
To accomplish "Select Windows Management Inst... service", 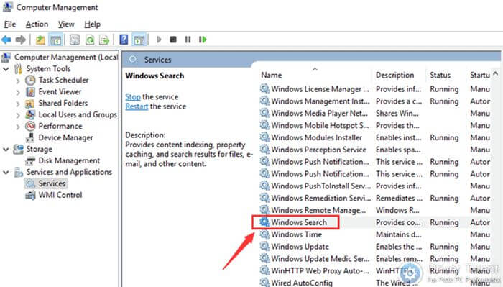I will 374,101.
